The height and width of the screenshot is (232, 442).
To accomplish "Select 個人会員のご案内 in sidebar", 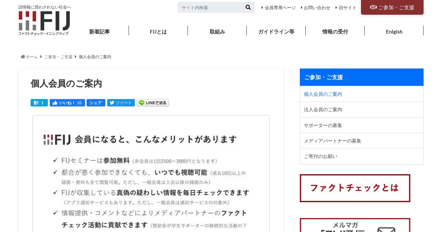I will coord(362,94).
